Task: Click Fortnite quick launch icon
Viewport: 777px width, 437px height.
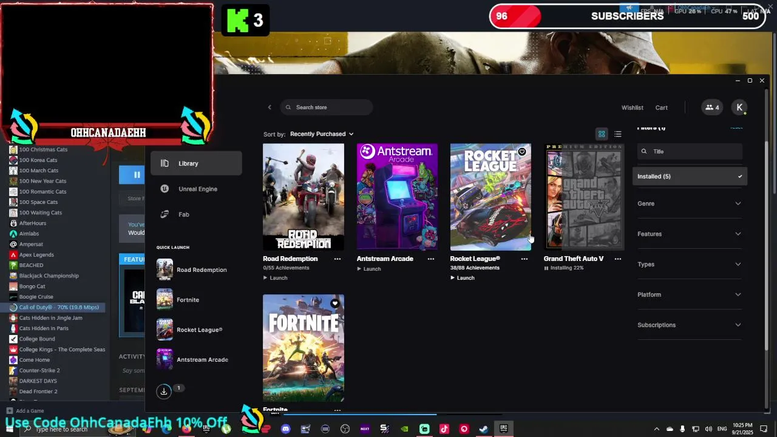Action: tap(165, 300)
